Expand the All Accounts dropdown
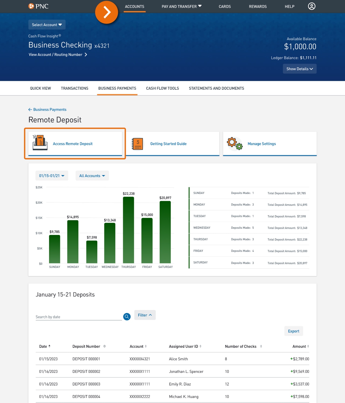The image size is (345, 403). 92,176
